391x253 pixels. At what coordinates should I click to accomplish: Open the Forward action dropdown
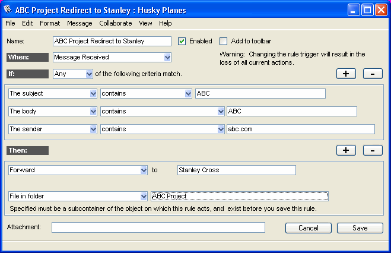pyautogui.click(x=144, y=170)
